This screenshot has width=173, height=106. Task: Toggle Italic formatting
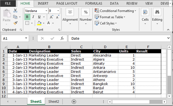point(33,17)
